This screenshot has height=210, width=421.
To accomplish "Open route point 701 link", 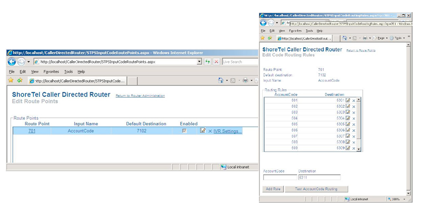I will tap(32, 131).
